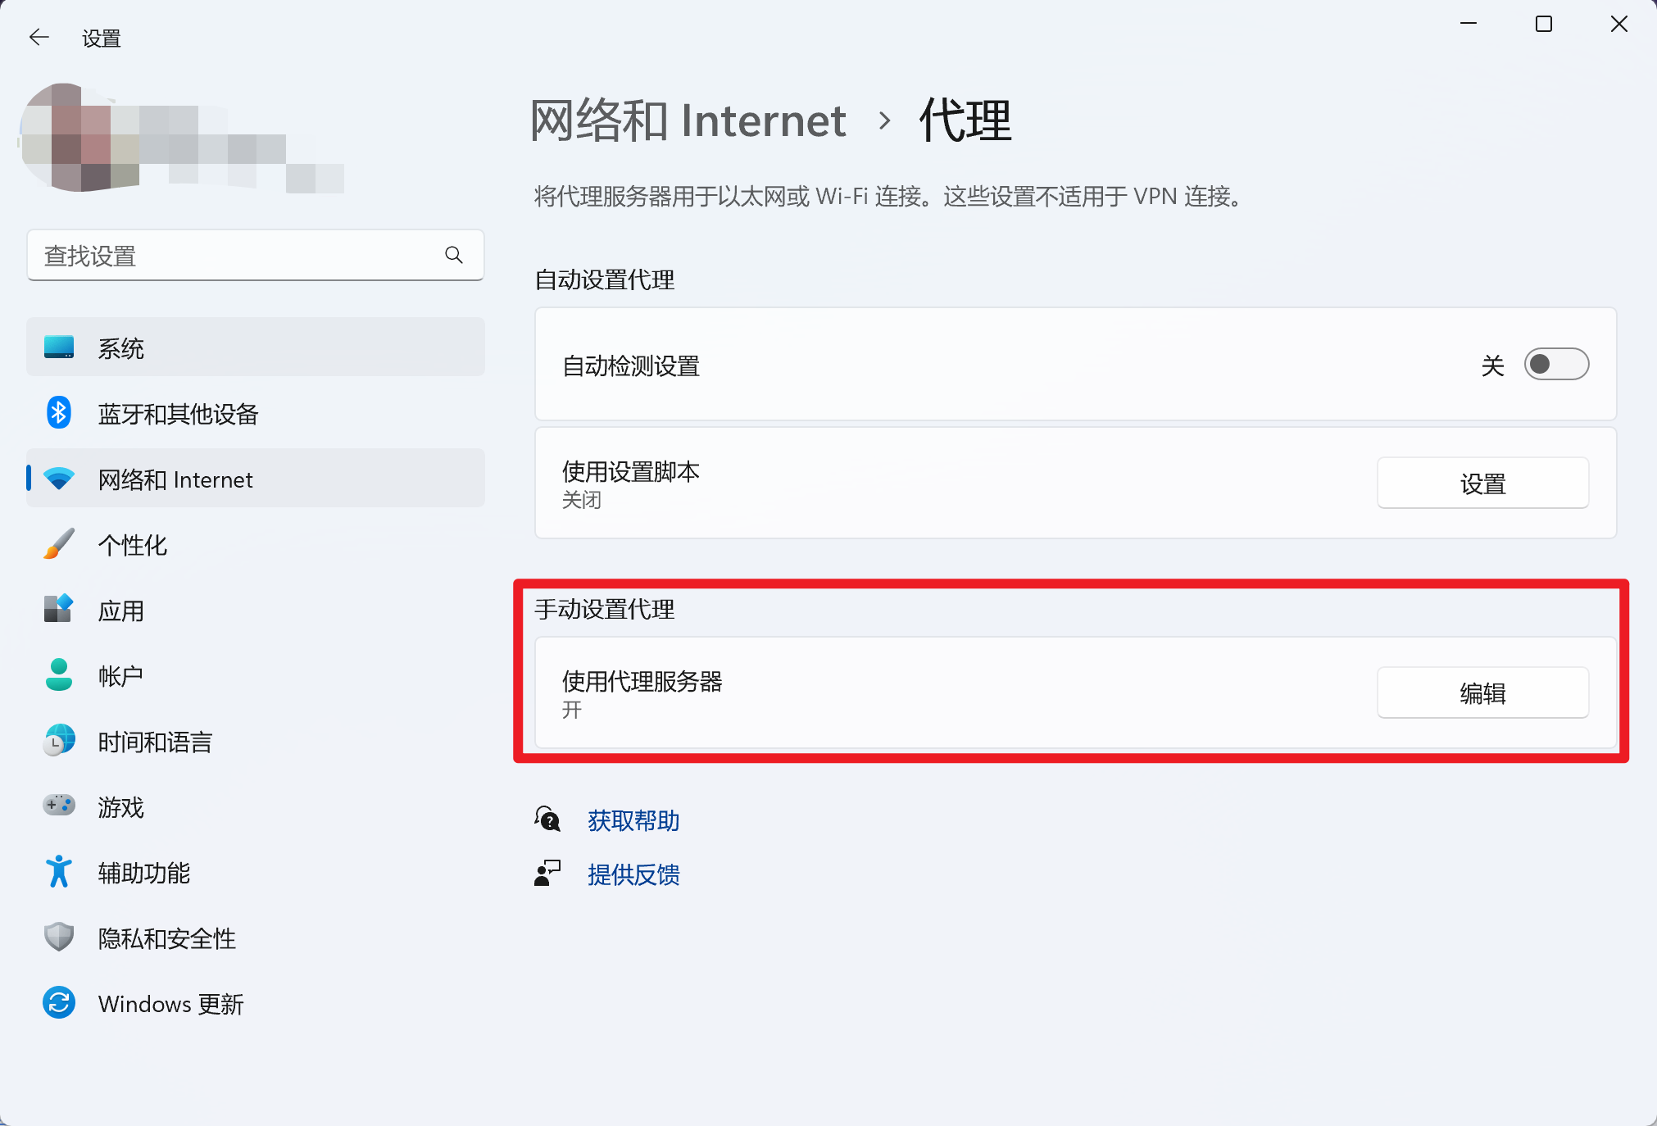Image resolution: width=1657 pixels, height=1126 pixels.
Task: Select the Bluetooth icon for 蓝牙和其他设备
Action: tap(58, 413)
